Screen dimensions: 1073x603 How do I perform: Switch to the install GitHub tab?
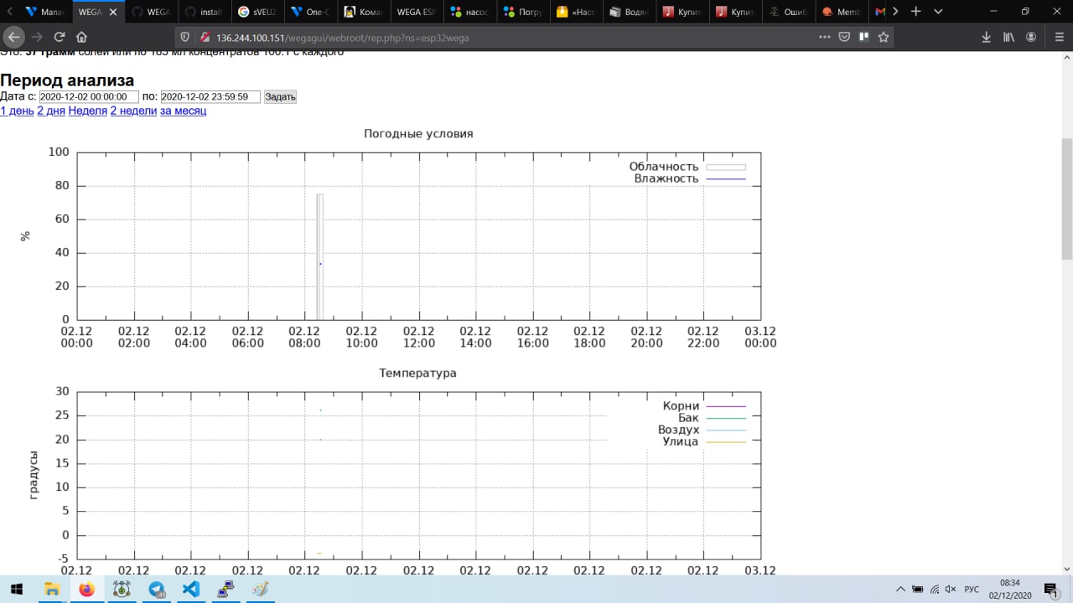[204, 12]
